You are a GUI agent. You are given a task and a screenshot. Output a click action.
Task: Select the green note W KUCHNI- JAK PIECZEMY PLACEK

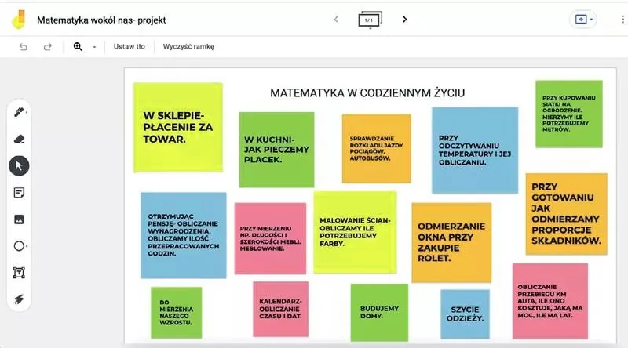276,150
